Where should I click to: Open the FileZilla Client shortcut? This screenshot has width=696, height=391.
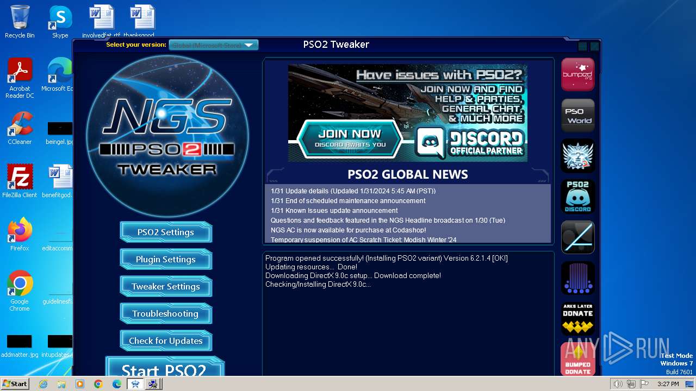click(20, 181)
